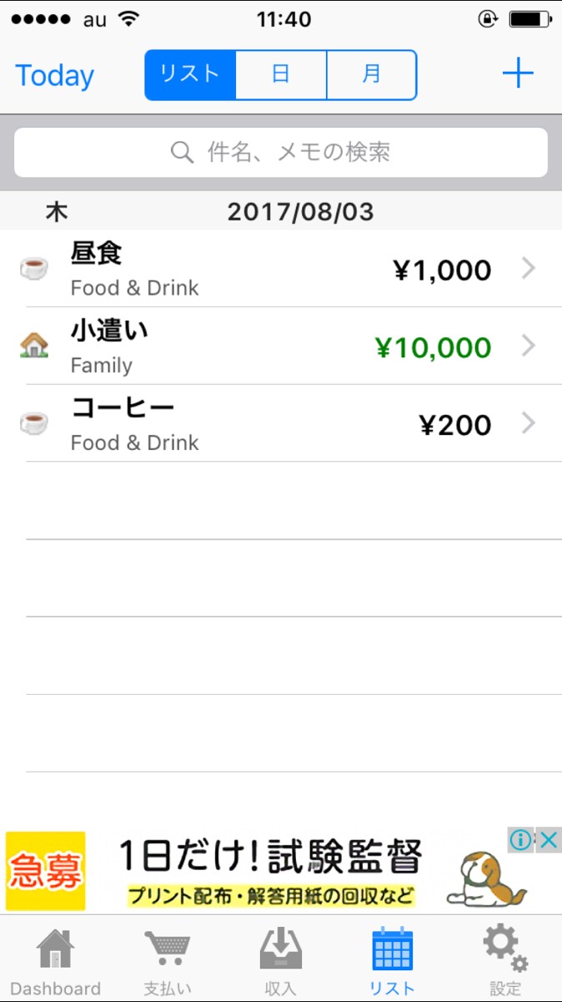The image size is (562, 1002).
Task: Tap the coffee cup icon beside コーヒー
Action: pos(34,423)
